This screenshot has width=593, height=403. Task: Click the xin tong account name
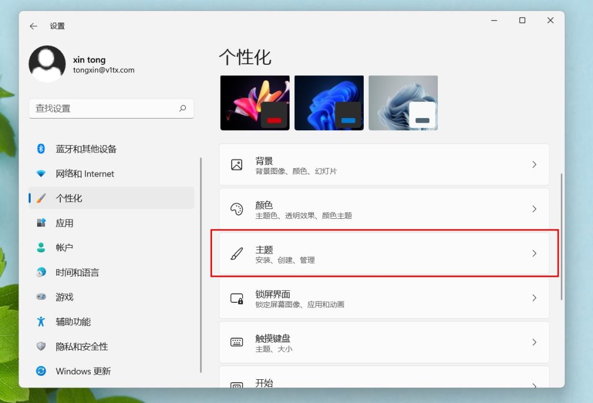tap(89, 60)
